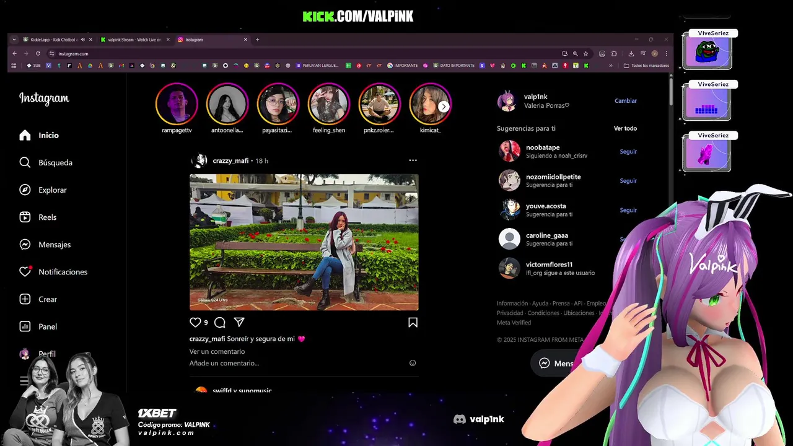
Task: Open Ver un comentario link
Action: 217,351
